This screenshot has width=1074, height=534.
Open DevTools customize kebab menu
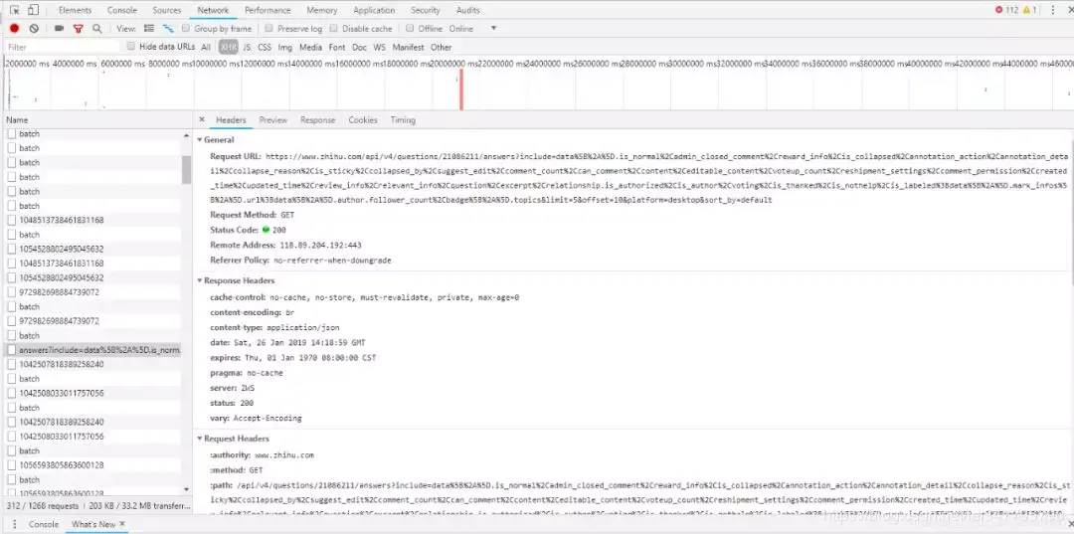1053,10
